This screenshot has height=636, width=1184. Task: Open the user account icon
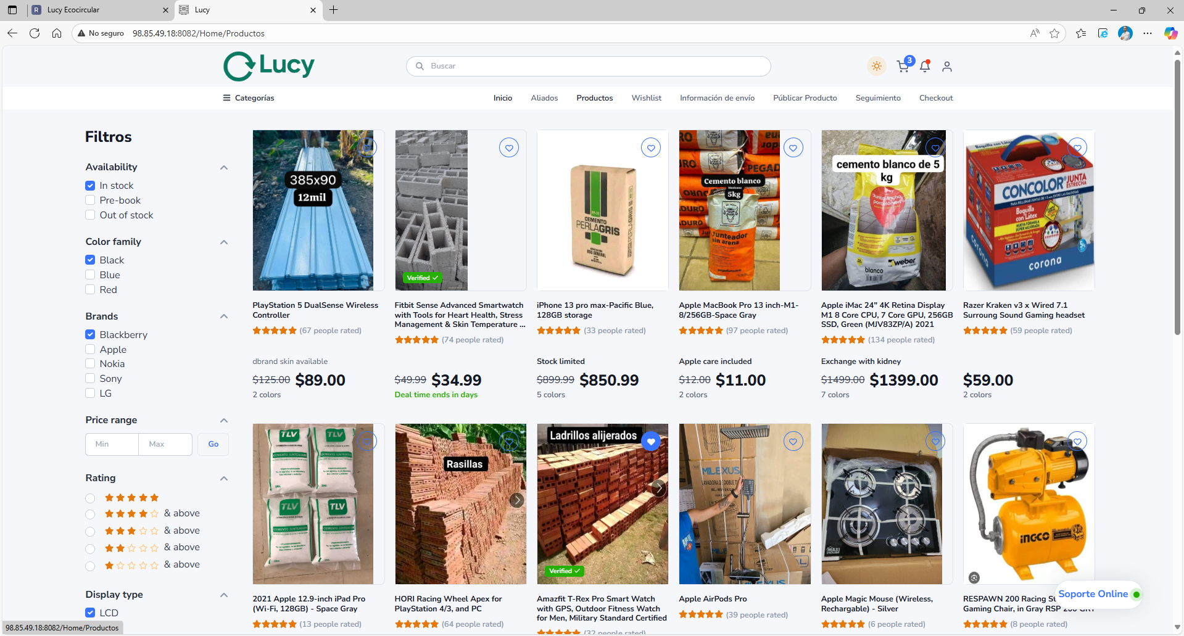(947, 67)
